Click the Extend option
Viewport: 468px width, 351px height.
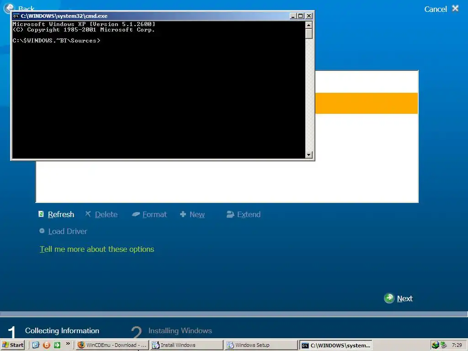249,214
